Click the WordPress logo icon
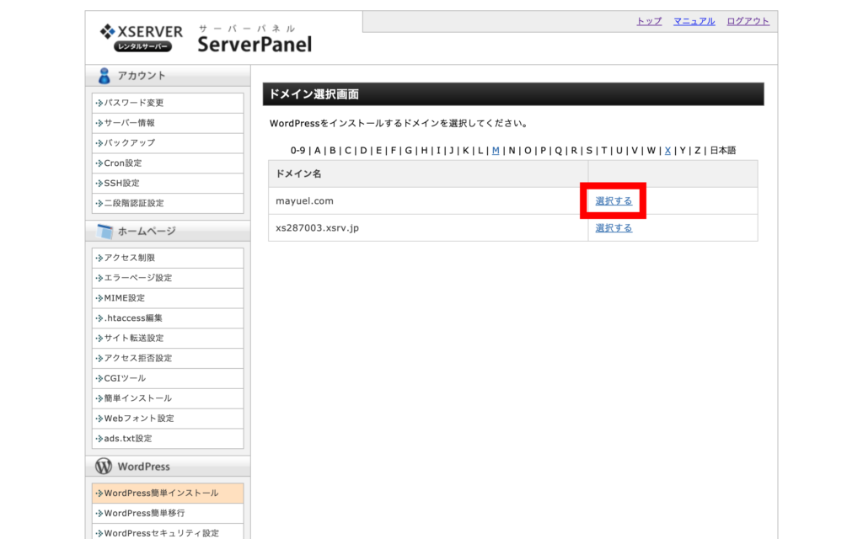The image size is (863, 539). (104, 467)
